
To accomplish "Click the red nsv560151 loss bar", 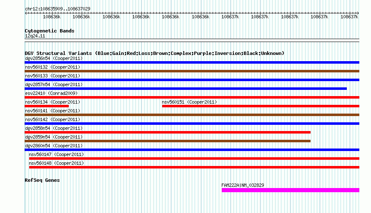I will [x=261, y=106].
